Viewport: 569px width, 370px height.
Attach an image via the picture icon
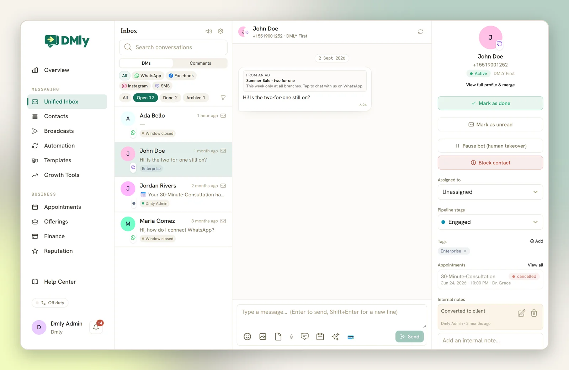pos(263,337)
